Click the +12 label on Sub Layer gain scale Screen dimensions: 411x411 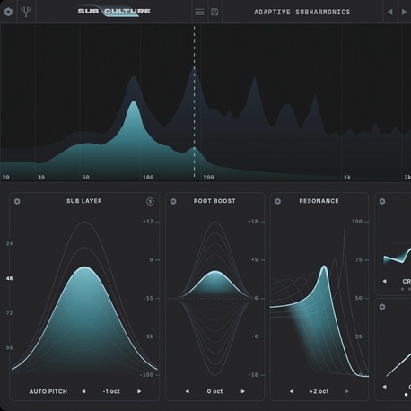[148, 222]
